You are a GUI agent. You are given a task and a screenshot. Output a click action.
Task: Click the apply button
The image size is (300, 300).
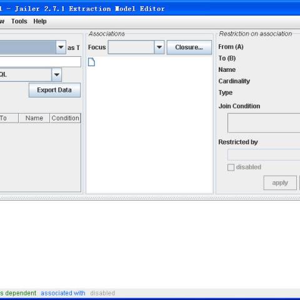(280, 182)
